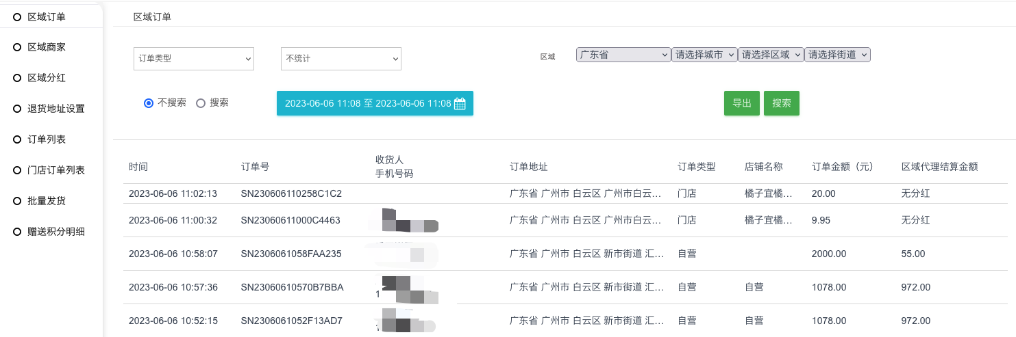The width and height of the screenshot is (1016, 337).
Task: Click the circle icon beside 区域分红
Action: [17, 78]
